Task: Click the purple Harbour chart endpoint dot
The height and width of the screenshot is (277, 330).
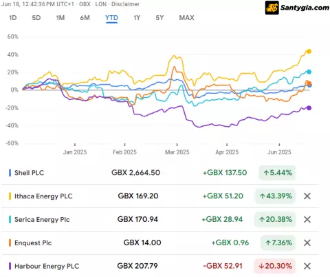Action: (x=309, y=108)
